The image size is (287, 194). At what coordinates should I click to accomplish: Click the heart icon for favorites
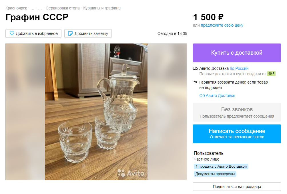[x=12, y=33]
